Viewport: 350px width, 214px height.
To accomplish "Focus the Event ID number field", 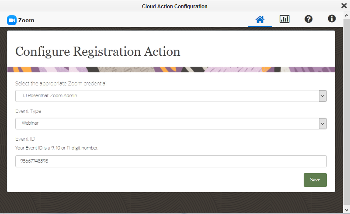I will [x=171, y=161].
